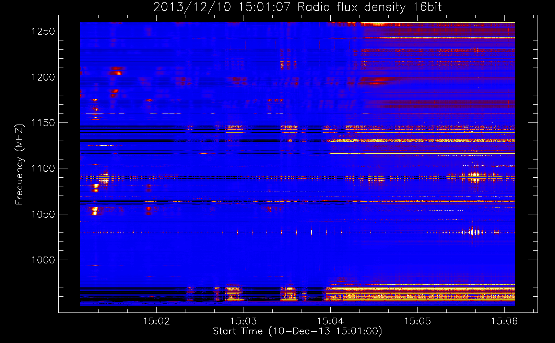Click the 1150 frequency tick label

(43, 123)
